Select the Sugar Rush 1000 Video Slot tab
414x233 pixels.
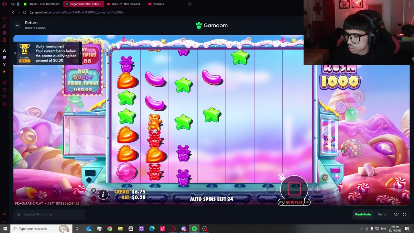point(83,4)
